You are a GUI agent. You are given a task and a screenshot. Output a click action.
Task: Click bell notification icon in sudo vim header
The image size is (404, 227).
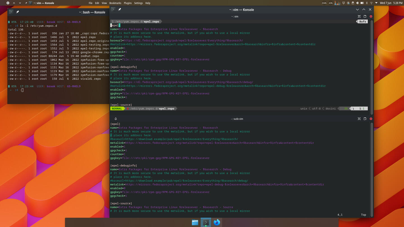116,119
